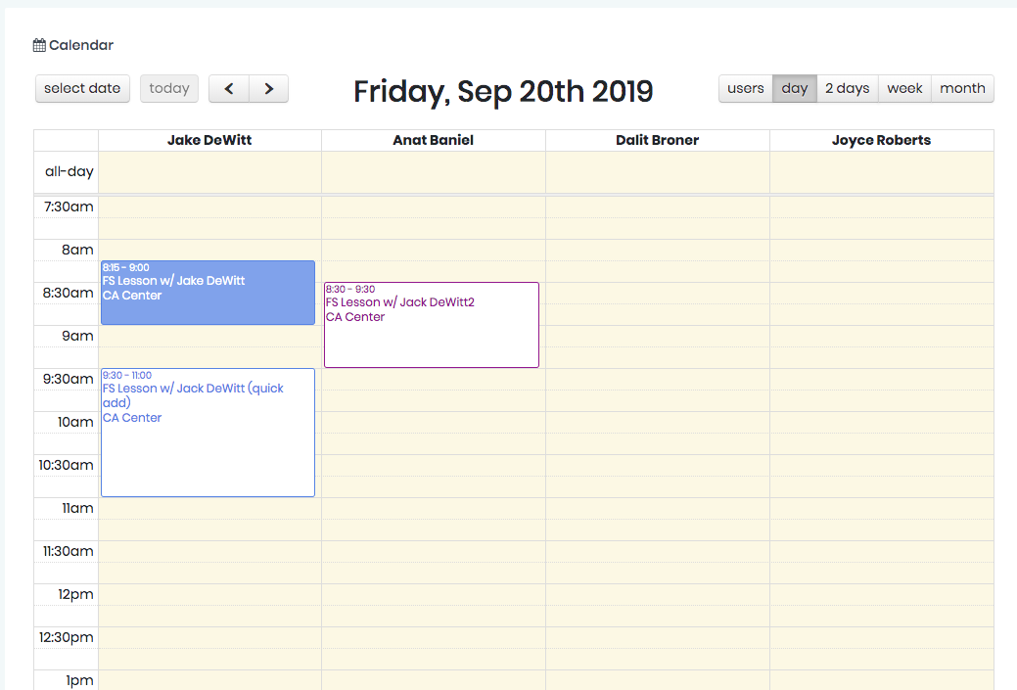Viewport: 1017px width, 690px height.
Task: Select the day view
Action: point(795,88)
